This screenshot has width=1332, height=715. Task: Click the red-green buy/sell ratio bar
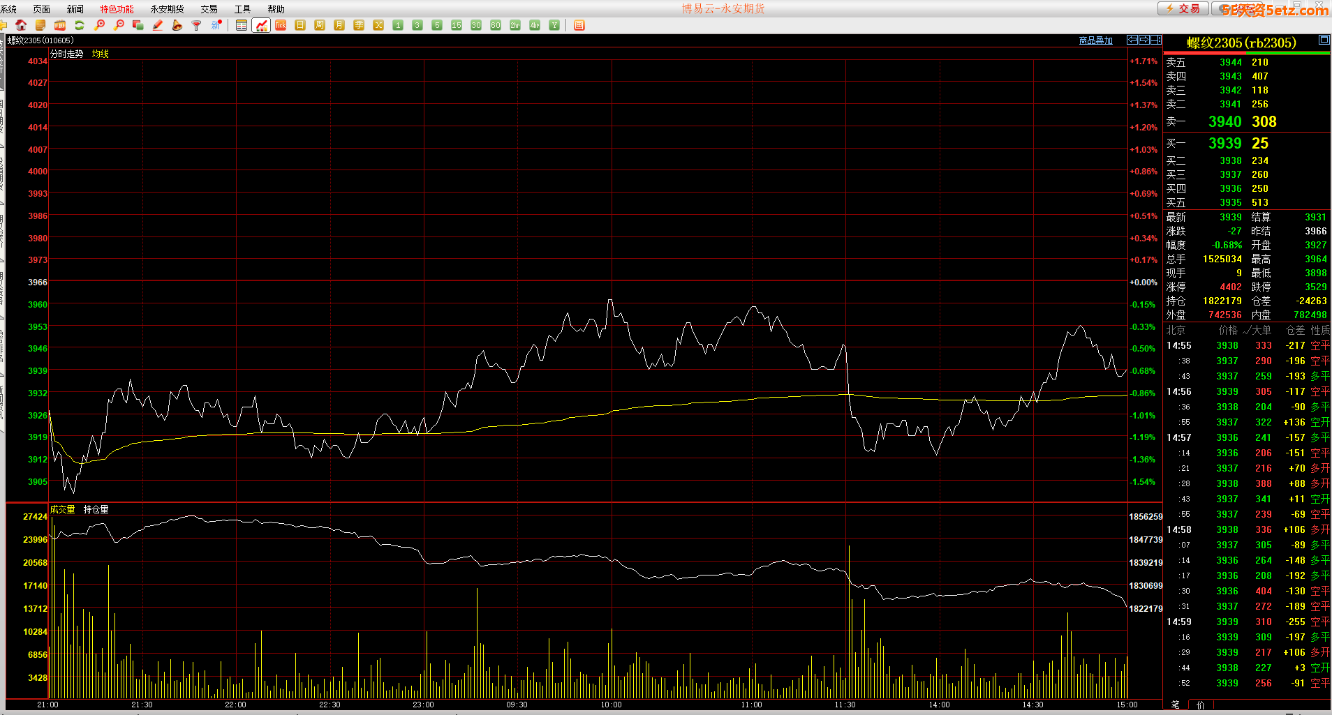tap(1246, 53)
